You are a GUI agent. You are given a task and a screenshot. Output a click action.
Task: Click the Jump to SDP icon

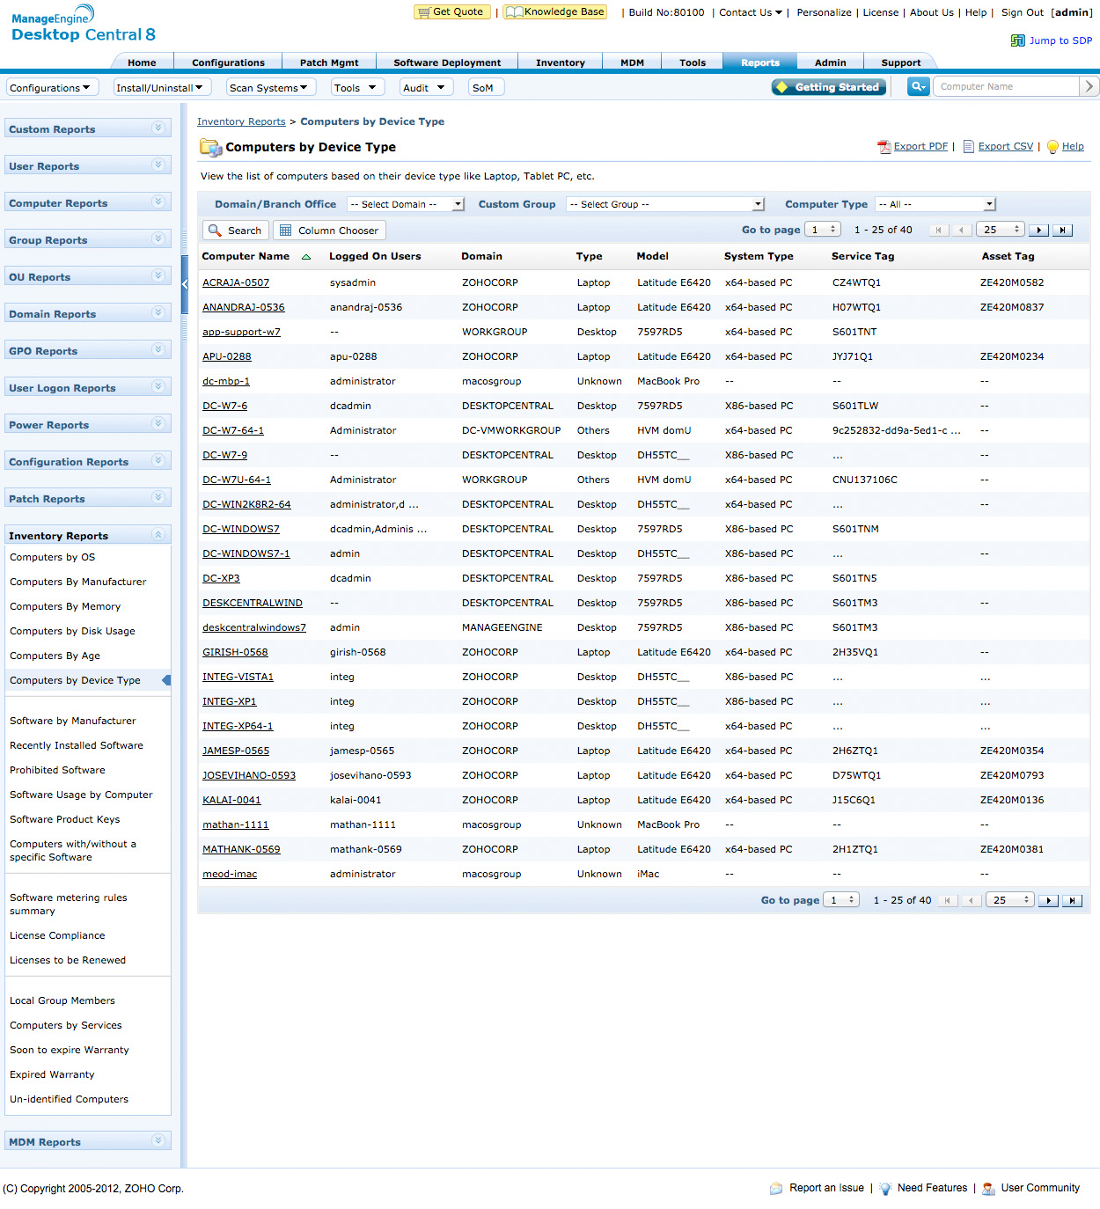[1017, 40]
